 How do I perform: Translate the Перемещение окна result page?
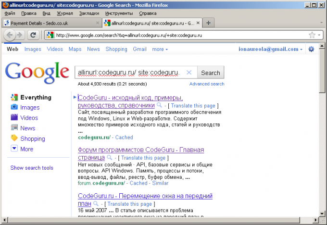[x=129, y=204]
